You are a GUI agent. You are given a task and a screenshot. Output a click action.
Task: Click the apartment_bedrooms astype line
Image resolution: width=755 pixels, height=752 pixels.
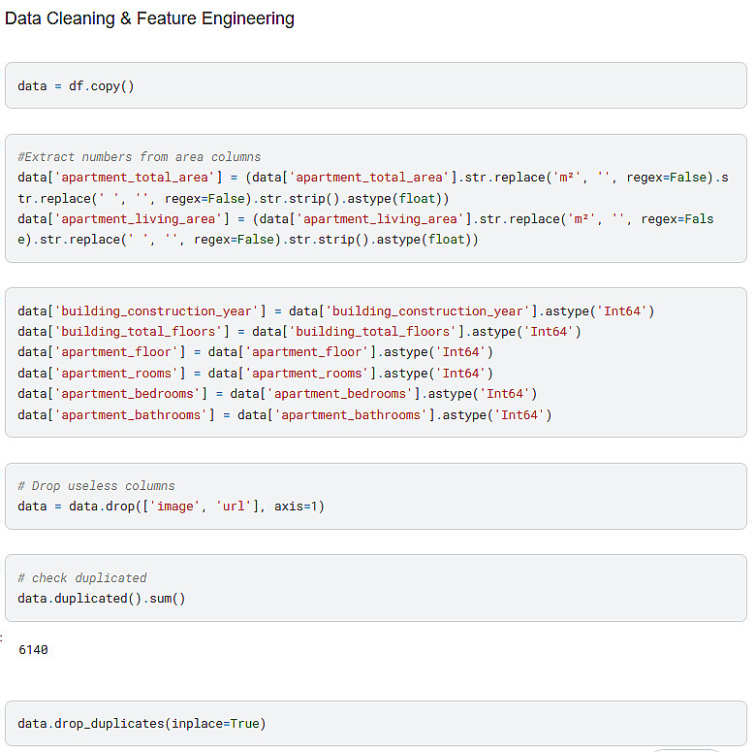tap(277, 393)
